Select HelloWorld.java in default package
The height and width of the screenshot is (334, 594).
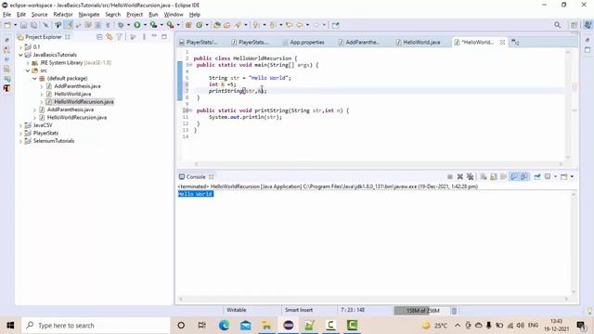[x=72, y=94]
